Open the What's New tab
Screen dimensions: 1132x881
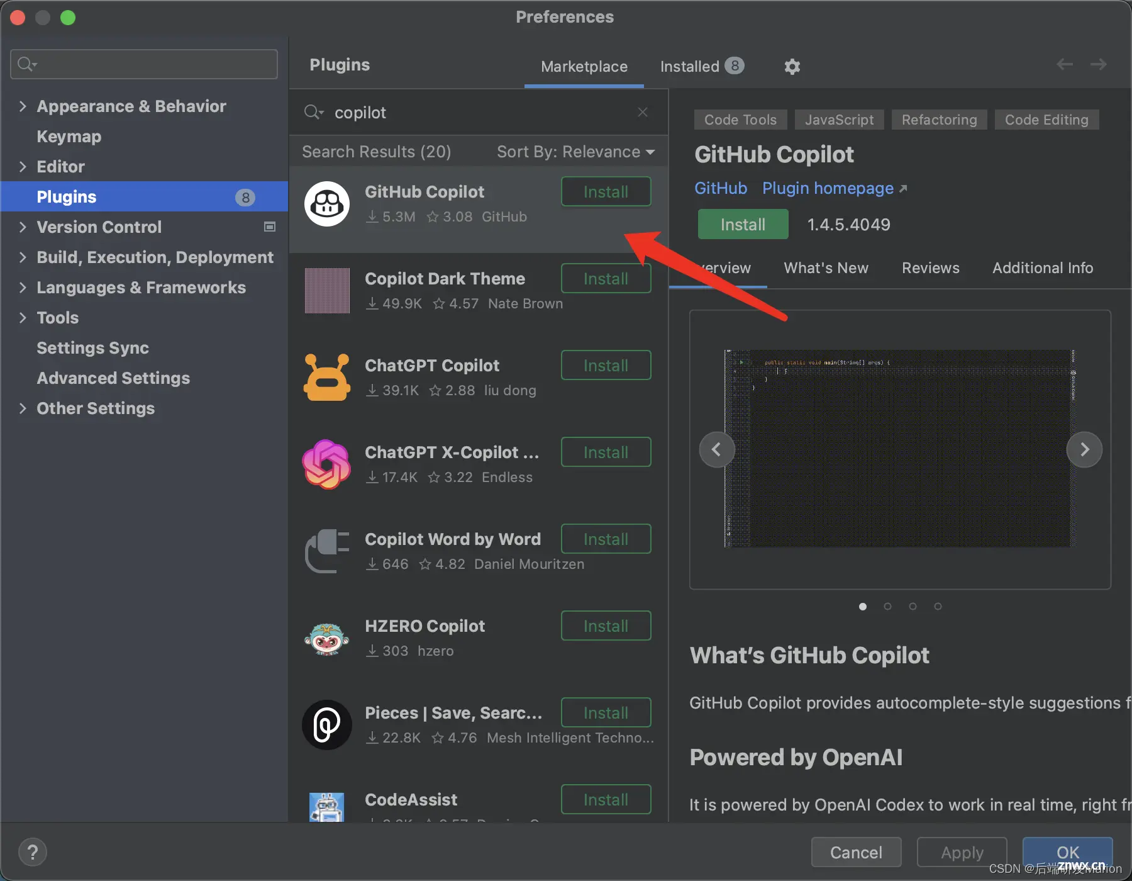(826, 268)
